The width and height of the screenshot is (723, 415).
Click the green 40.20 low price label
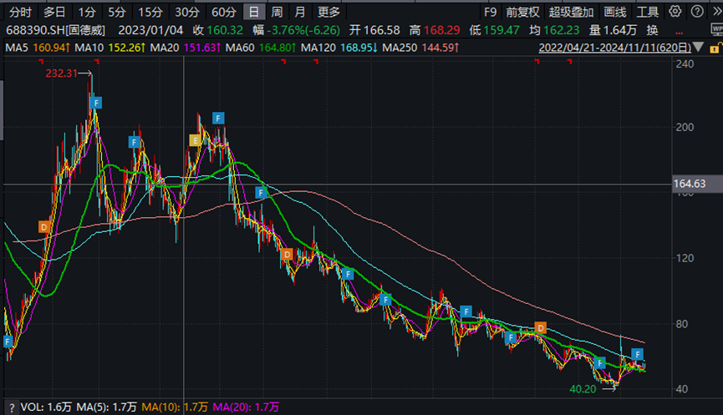583,389
